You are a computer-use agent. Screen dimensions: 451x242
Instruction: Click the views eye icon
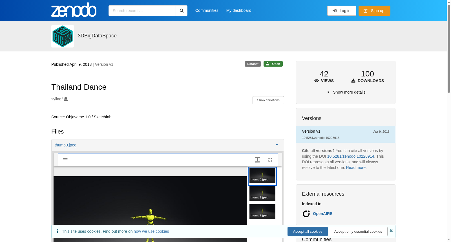click(x=317, y=81)
